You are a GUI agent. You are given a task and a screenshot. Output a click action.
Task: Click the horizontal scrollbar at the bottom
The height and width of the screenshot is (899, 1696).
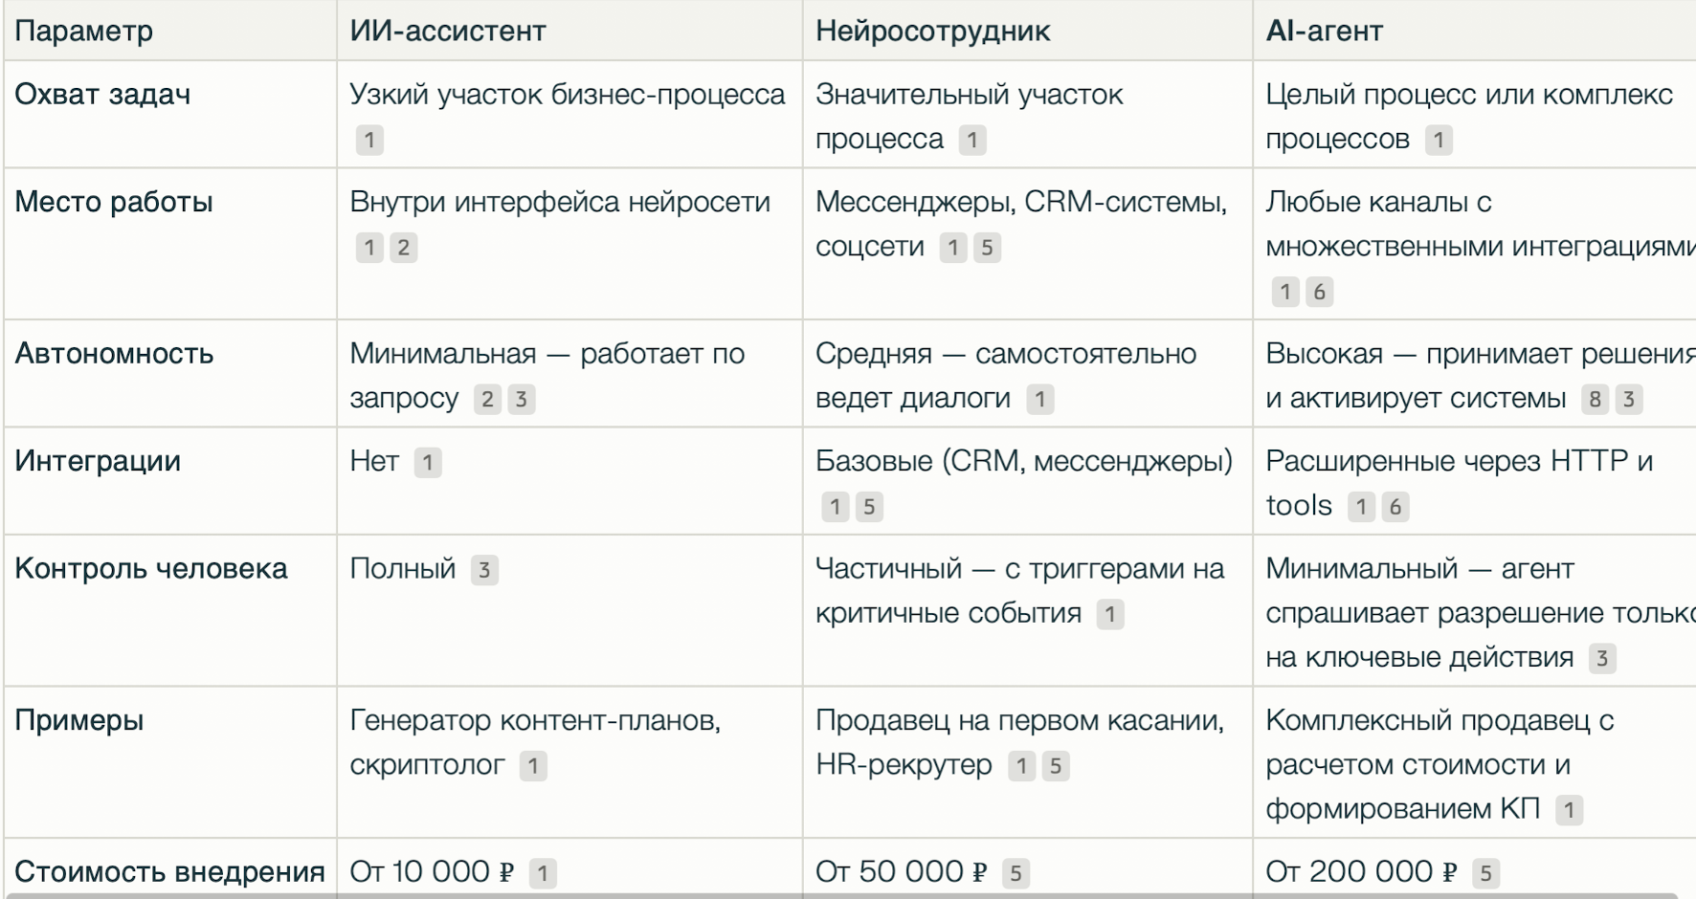tap(848, 895)
